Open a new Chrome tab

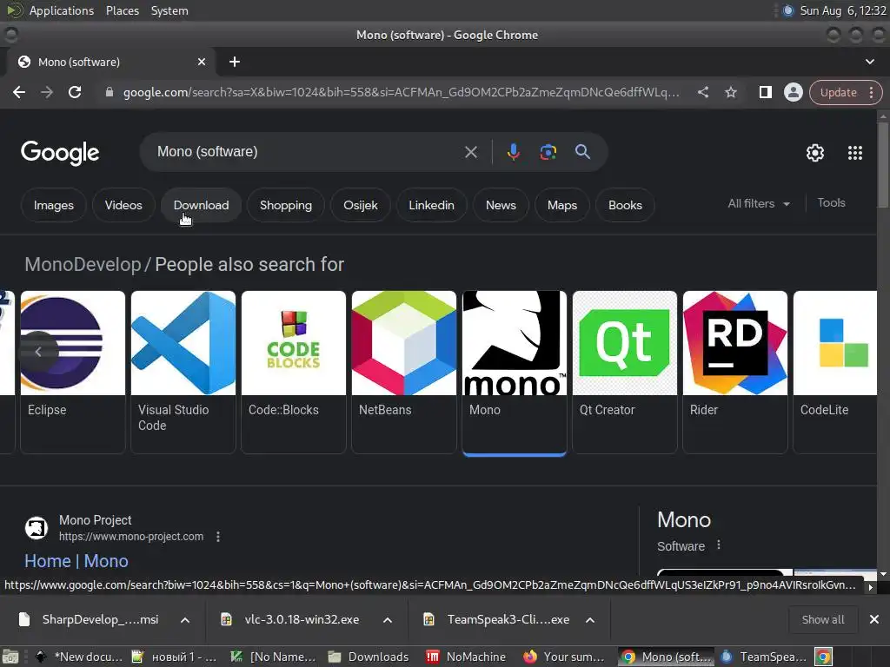pos(235,62)
